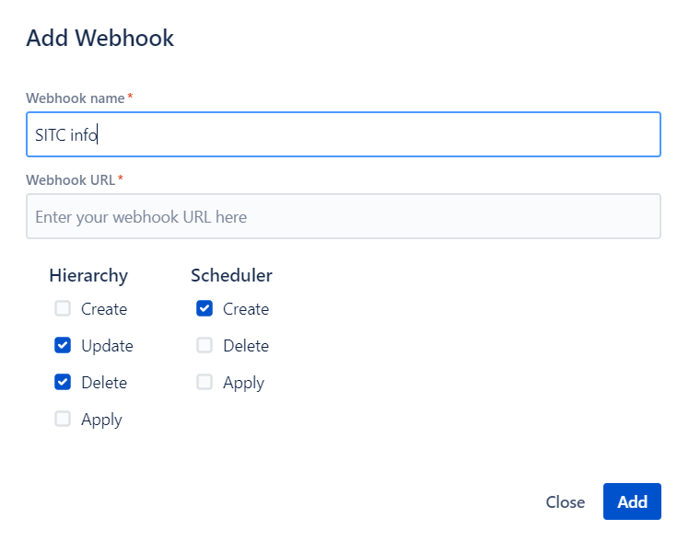Enable the Scheduler Apply checkbox
This screenshot has width=689, height=541.
click(204, 383)
